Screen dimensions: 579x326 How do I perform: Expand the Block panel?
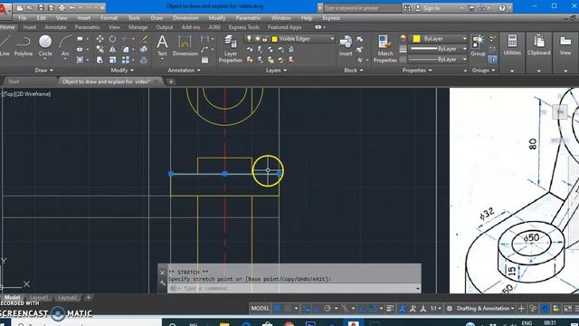coord(354,71)
